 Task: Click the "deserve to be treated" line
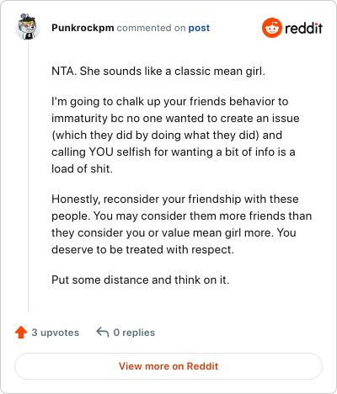pyautogui.click(x=142, y=250)
